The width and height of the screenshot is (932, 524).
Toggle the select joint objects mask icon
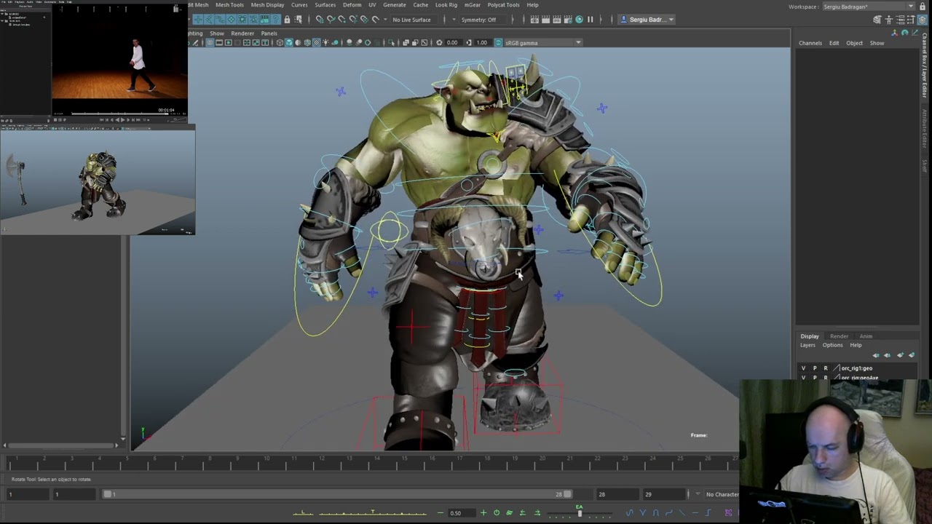[x=209, y=20]
